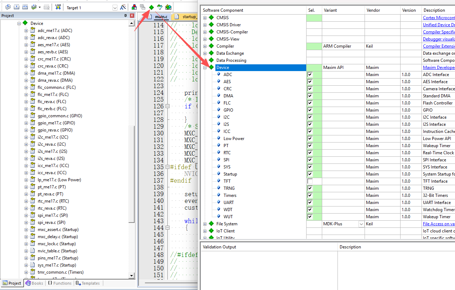This screenshot has height=290, width=455.
Task: Expand adc_me17.c (ADC) in project tree
Action: pyautogui.click(x=26, y=31)
